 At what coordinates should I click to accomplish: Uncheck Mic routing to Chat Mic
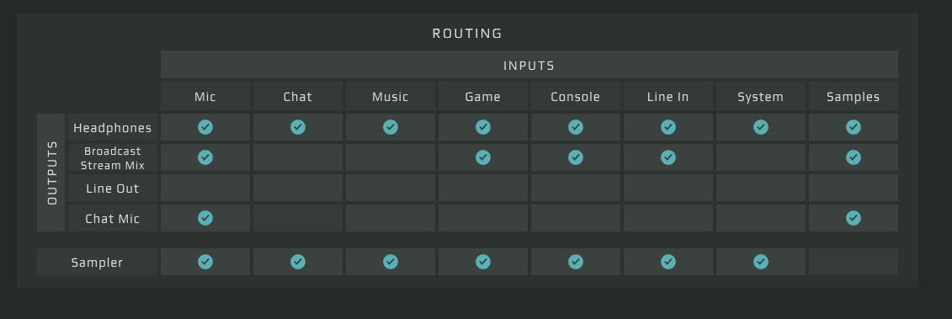(x=205, y=218)
